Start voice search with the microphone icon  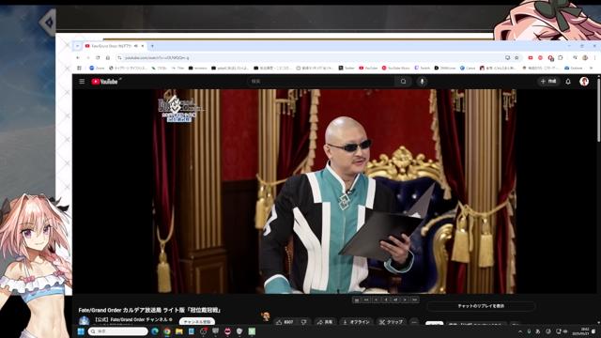[x=422, y=82]
